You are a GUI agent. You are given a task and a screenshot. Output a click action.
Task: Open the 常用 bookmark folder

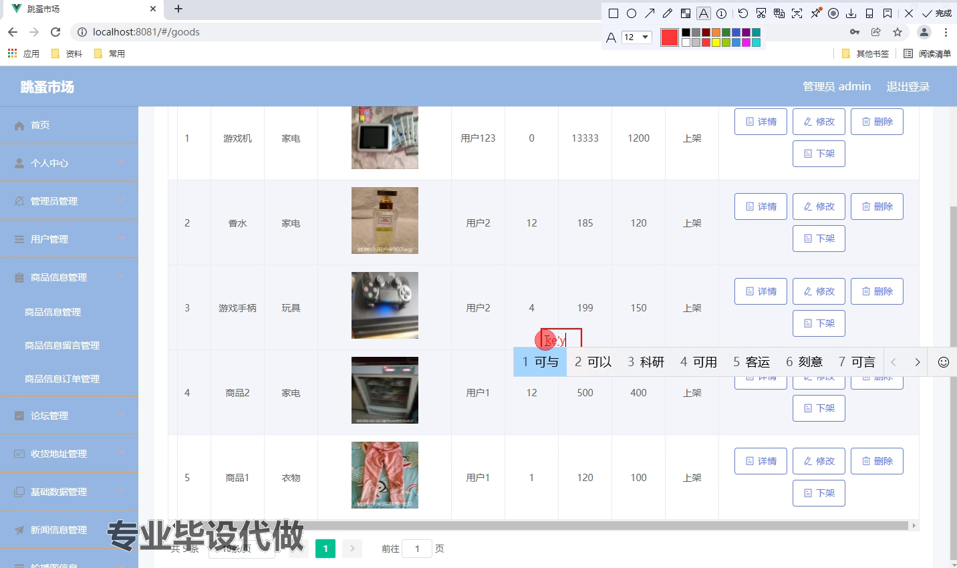[x=110, y=53]
